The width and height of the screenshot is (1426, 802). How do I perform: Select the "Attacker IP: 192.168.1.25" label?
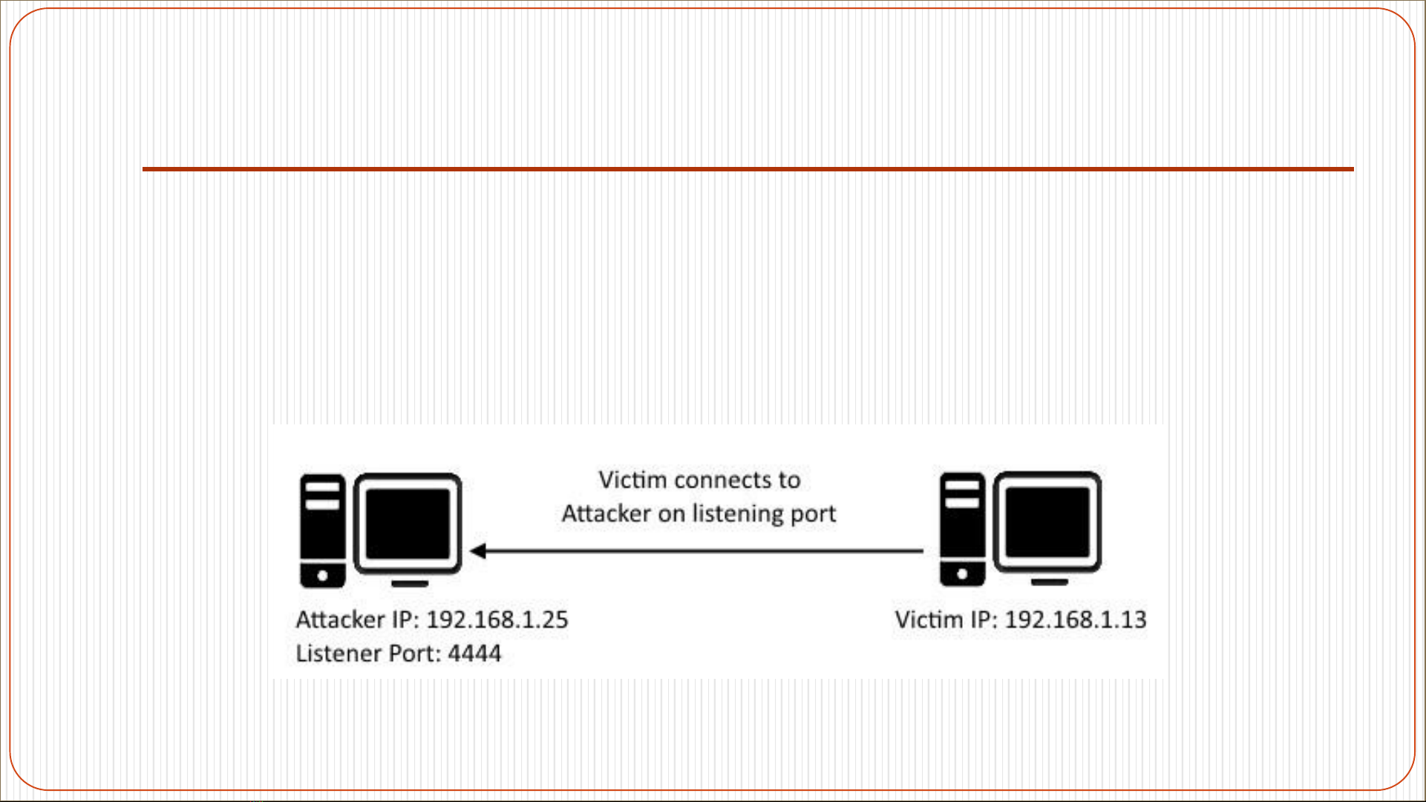pyautogui.click(x=432, y=619)
